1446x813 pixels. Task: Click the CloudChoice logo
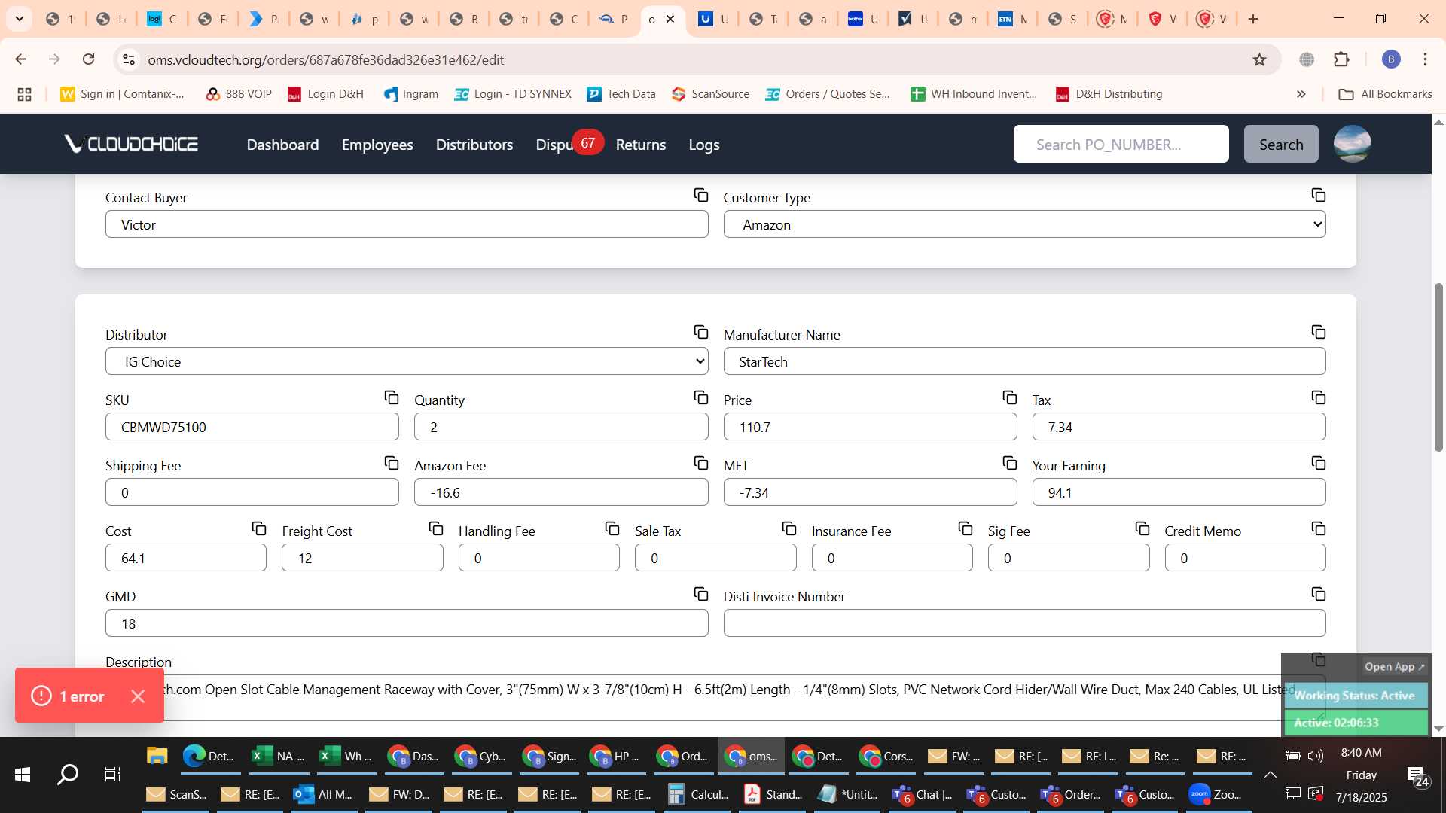pyautogui.click(x=131, y=144)
